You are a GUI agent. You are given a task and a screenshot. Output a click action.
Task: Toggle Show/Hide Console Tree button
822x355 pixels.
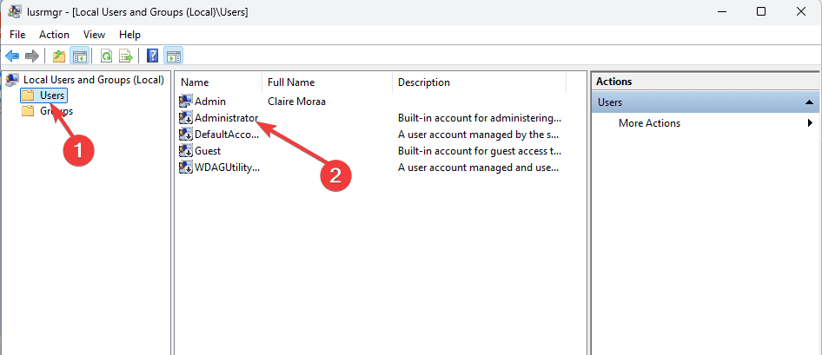79,56
